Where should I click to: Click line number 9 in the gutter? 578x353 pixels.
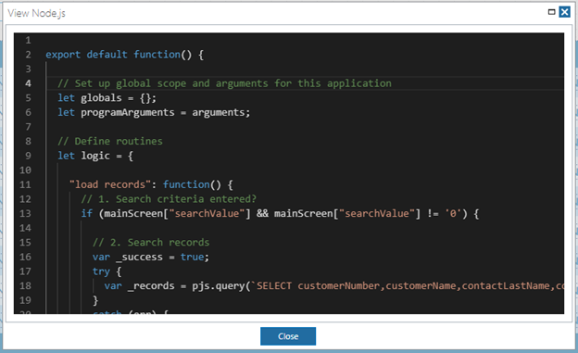click(x=28, y=156)
